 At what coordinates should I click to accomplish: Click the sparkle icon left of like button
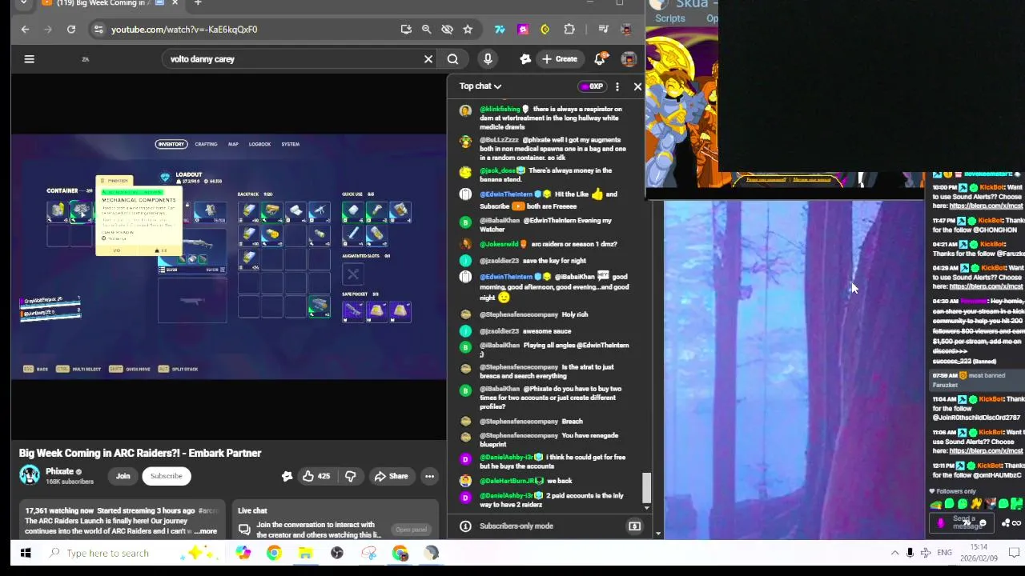click(x=287, y=476)
